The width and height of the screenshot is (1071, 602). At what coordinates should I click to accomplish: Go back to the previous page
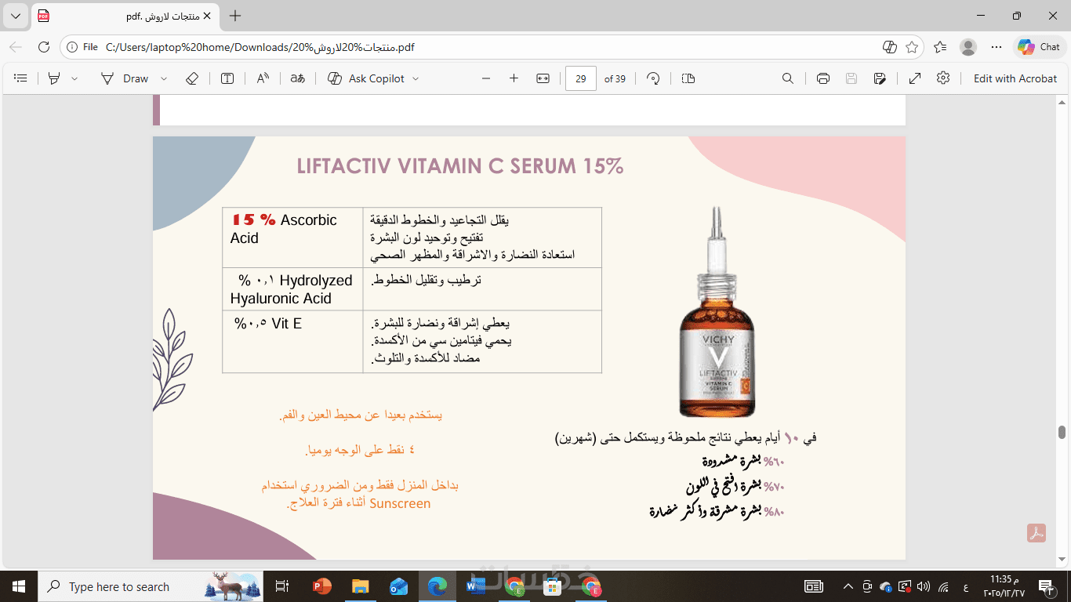click(16, 47)
